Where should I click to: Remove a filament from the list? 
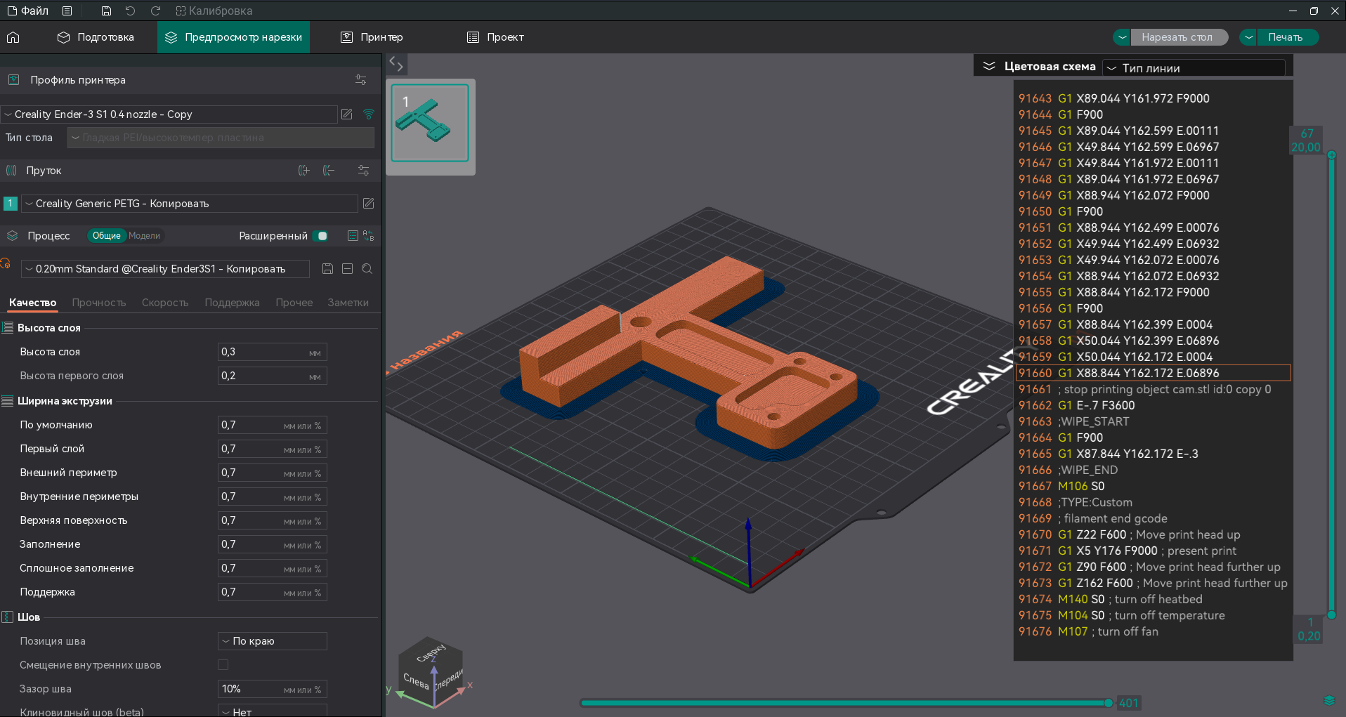[329, 171]
